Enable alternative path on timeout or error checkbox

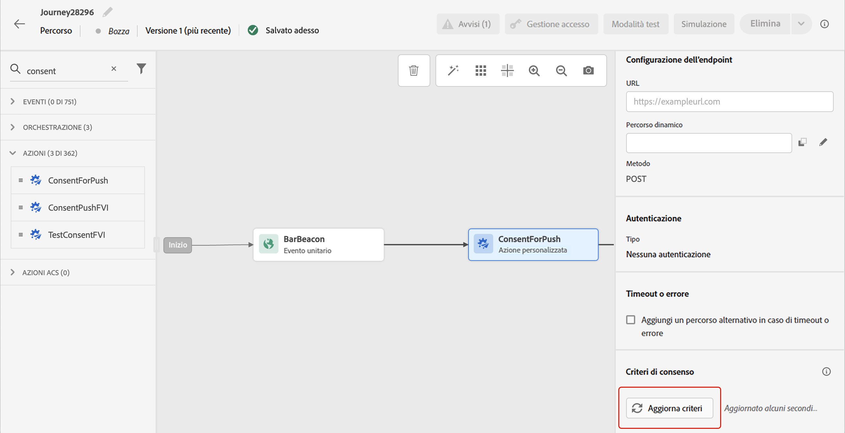(x=630, y=320)
